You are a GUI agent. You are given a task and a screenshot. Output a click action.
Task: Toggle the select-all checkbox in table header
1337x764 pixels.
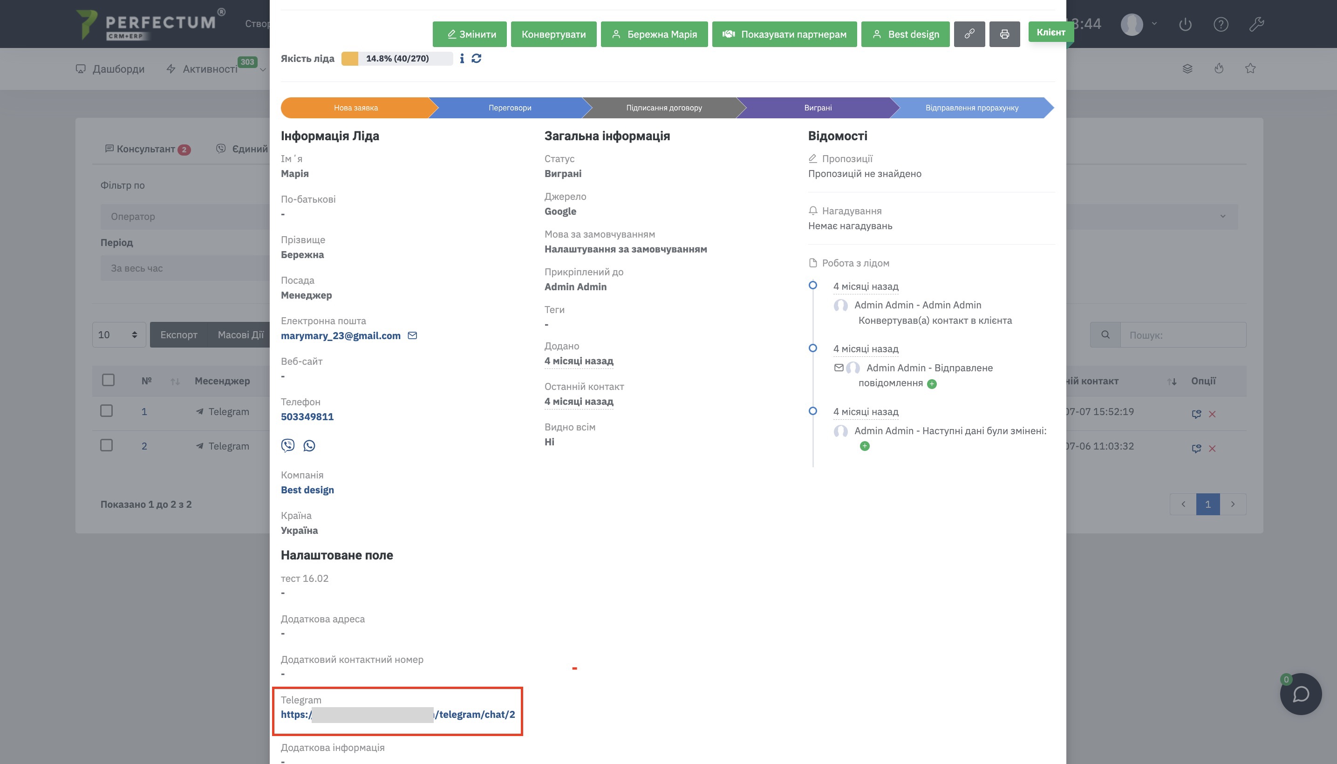(x=108, y=380)
